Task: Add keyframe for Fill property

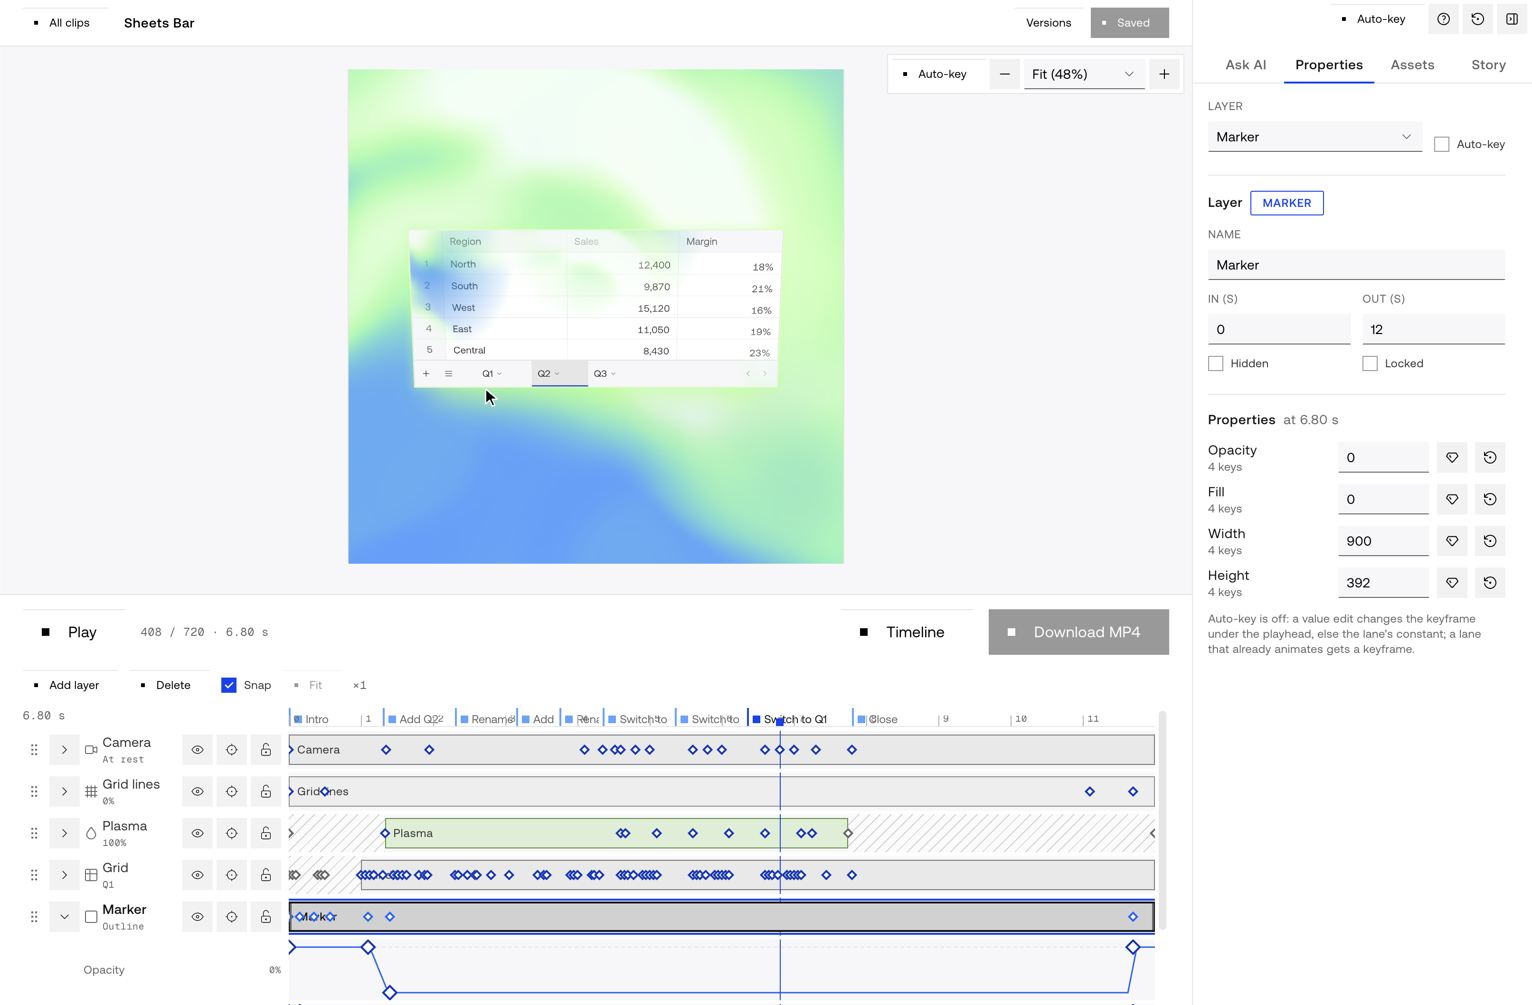Action: 1452,499
